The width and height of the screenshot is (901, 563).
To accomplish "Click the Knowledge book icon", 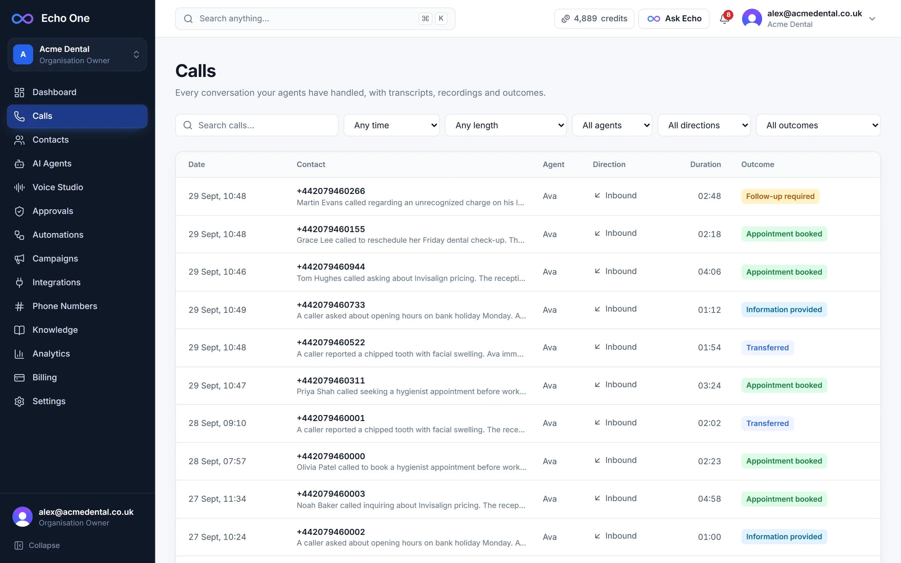I will 19,330.
